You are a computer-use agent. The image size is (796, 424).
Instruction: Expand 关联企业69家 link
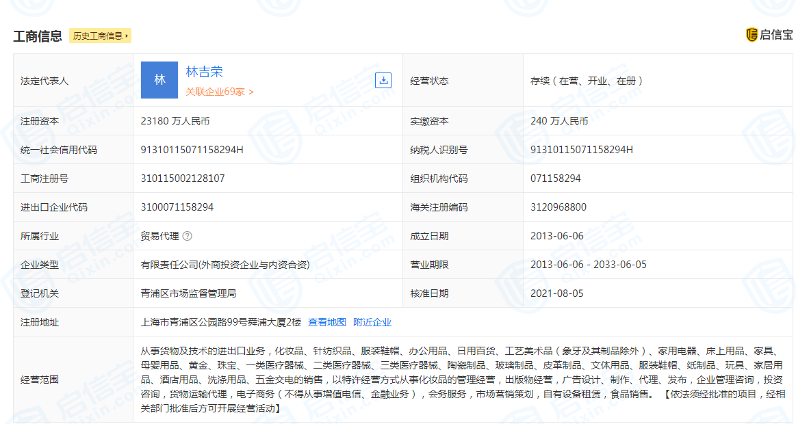pyautogui.click(x=219, y=92)
